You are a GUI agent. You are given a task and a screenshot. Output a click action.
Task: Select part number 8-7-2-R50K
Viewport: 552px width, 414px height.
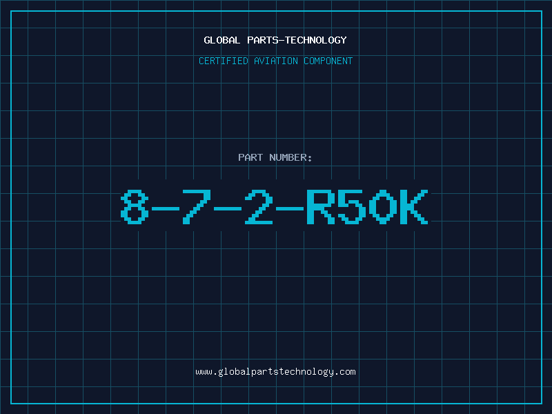point(274,206)
